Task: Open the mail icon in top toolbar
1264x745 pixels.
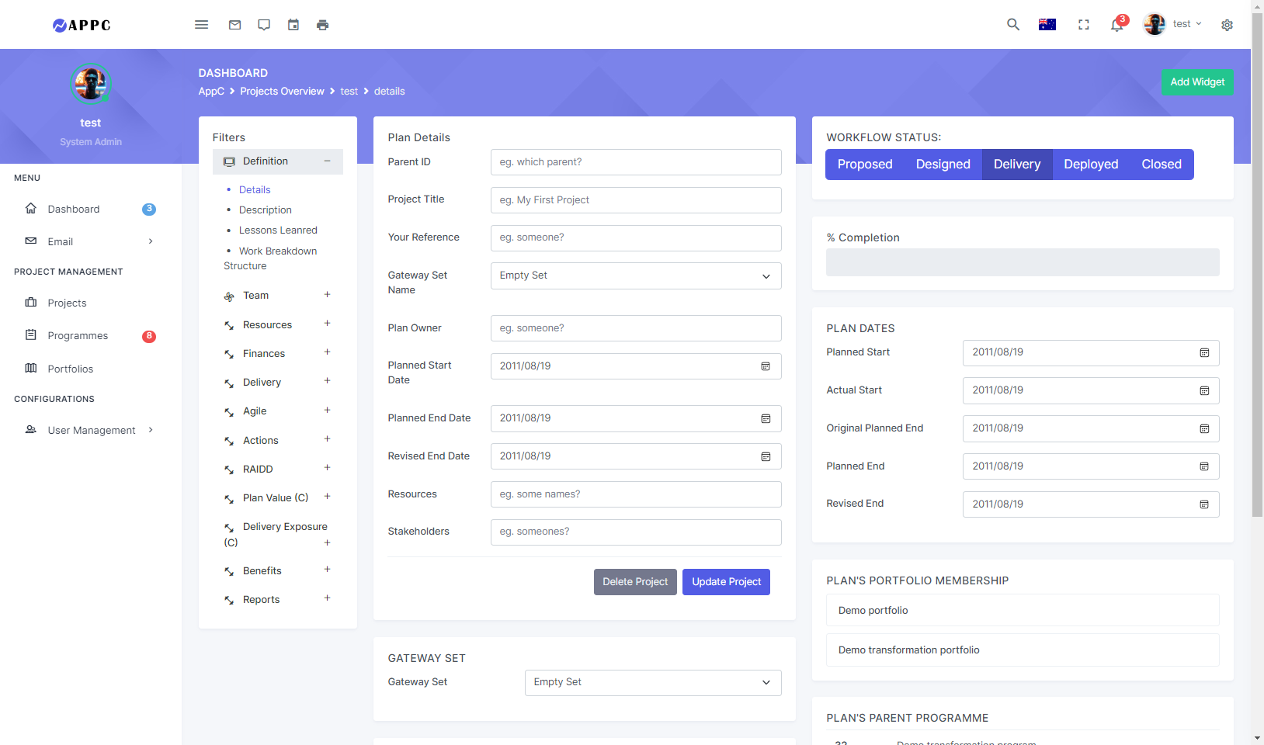Action: click(x=234, y=25)
